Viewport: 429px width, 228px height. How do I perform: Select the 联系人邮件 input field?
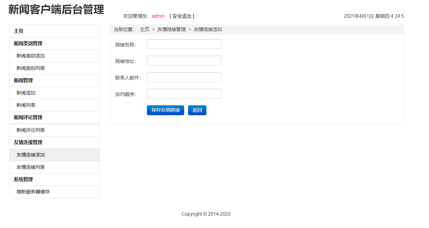[x=184, y=77]
